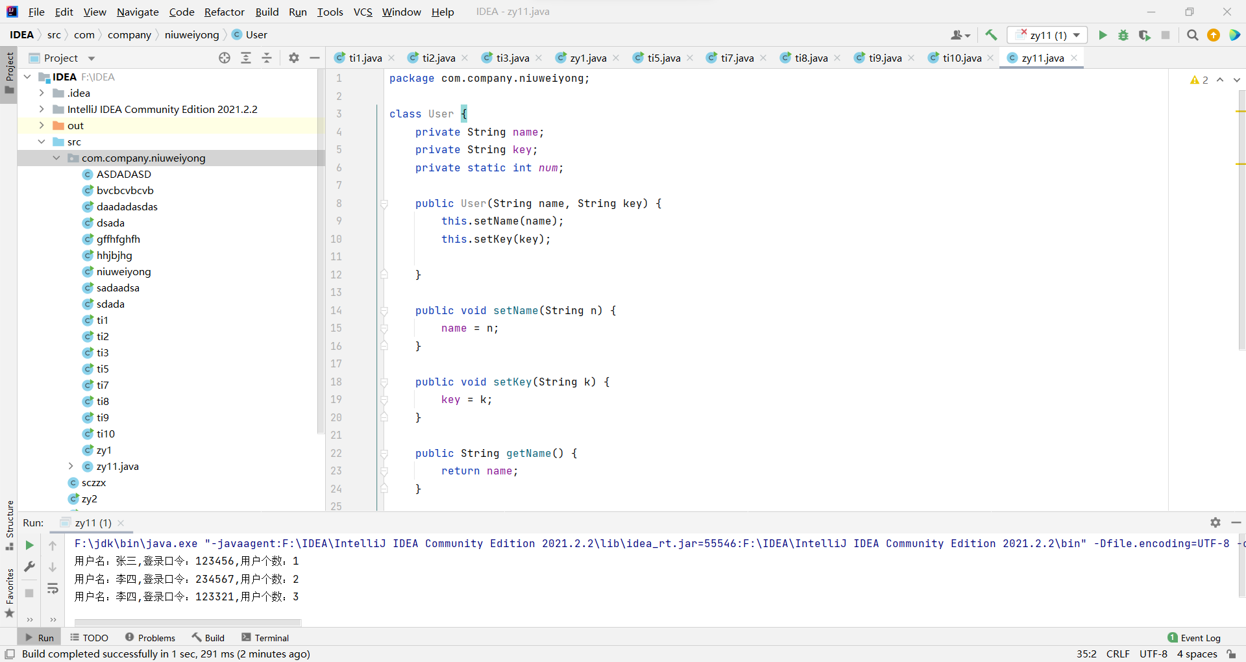Close the ti5.java tab
Screen dimensions: 1246x662
[x=690, y=58]
